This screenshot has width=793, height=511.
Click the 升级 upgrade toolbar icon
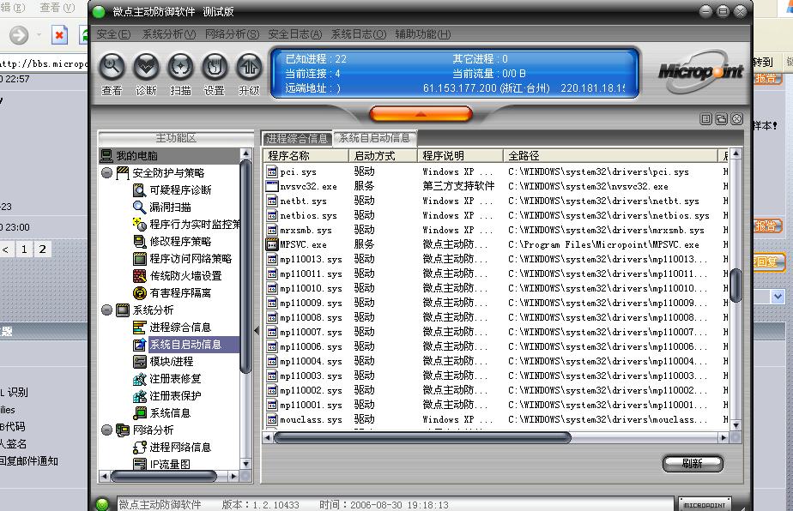pyautogui.click(x=249, y=67)
